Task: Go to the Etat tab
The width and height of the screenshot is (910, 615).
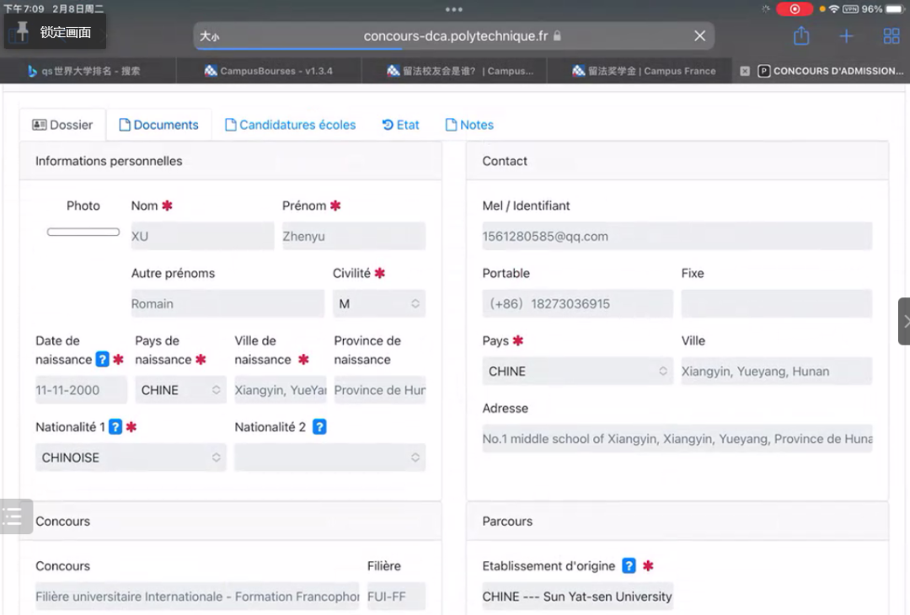Action: [x=400, y=125]
